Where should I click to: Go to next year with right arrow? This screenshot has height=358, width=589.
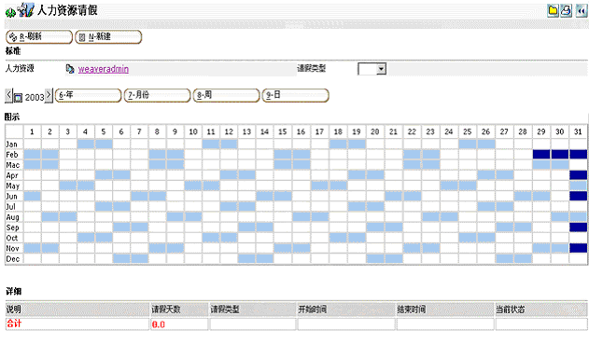pos(49,95)
